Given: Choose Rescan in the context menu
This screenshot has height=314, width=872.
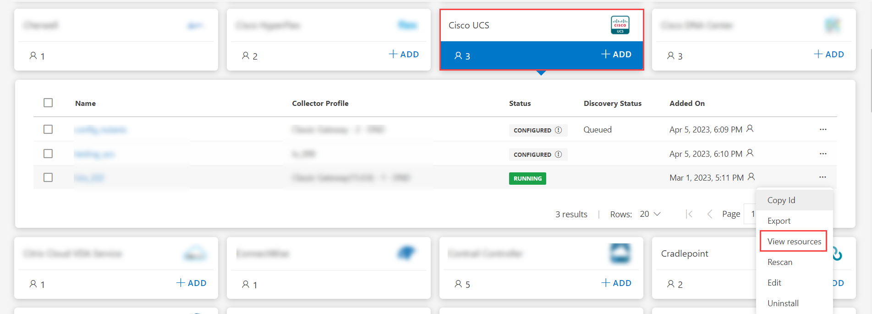Looking at the screenshot, I should [780, 262].
